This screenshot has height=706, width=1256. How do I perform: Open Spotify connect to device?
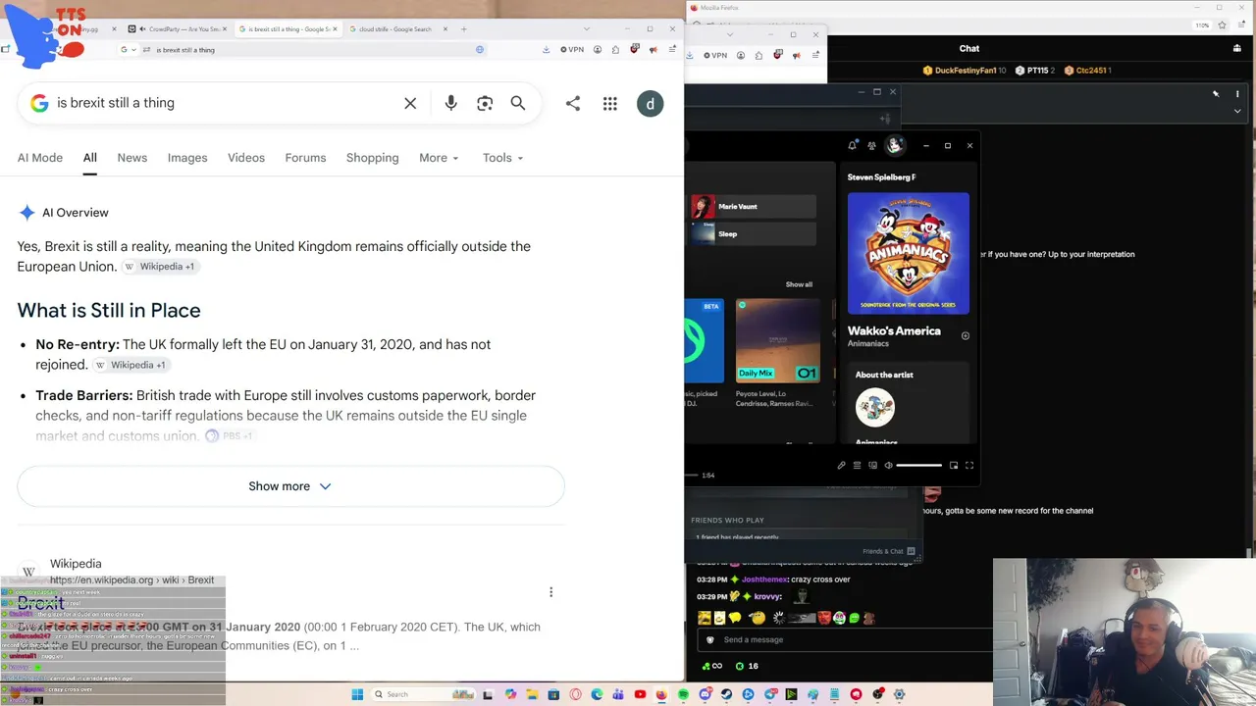tap(872, 466)
